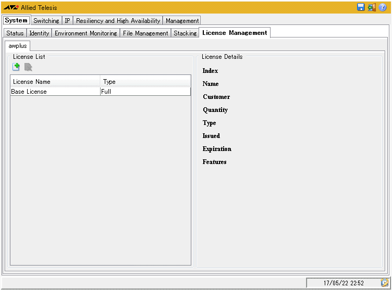The width and height of the screenshot is (392, 290).
Task: Select the Base License row
Action: pos(55,92)
